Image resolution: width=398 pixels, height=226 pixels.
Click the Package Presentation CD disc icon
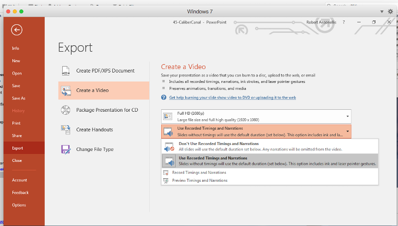point(66,110)
